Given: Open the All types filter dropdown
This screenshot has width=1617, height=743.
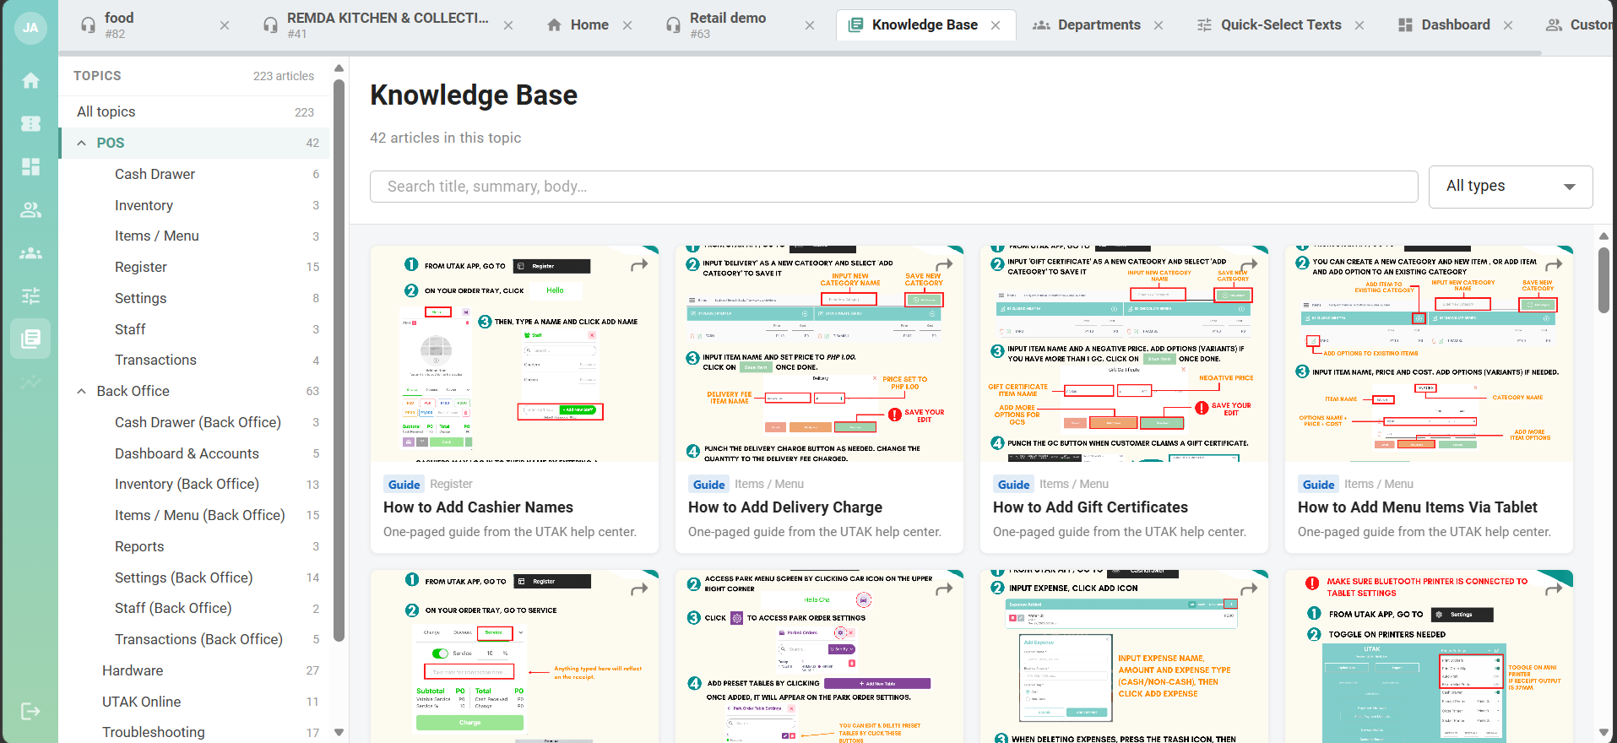Looking at the screenshot, I should (x=1511, y=187).
